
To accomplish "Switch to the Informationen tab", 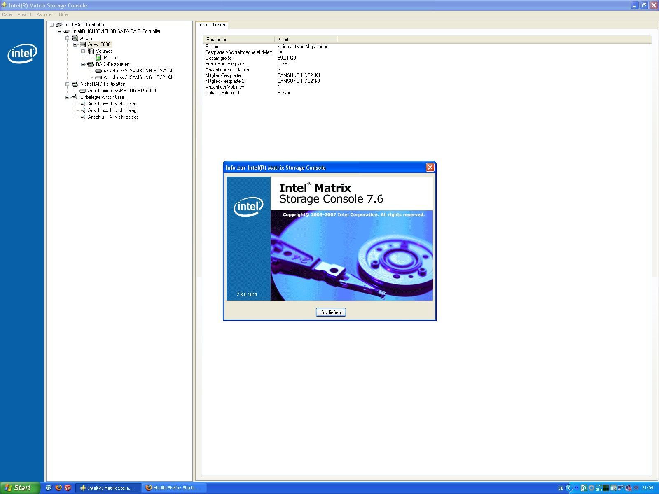I will click(212, 25).
